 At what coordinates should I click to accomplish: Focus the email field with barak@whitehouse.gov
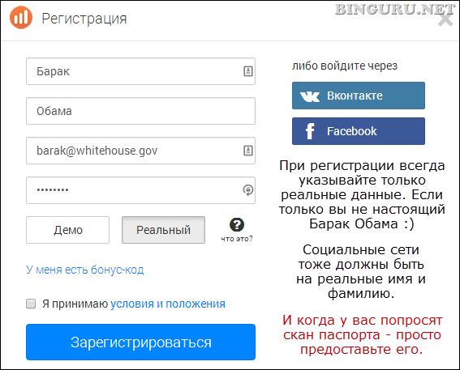tap(140, 151)
